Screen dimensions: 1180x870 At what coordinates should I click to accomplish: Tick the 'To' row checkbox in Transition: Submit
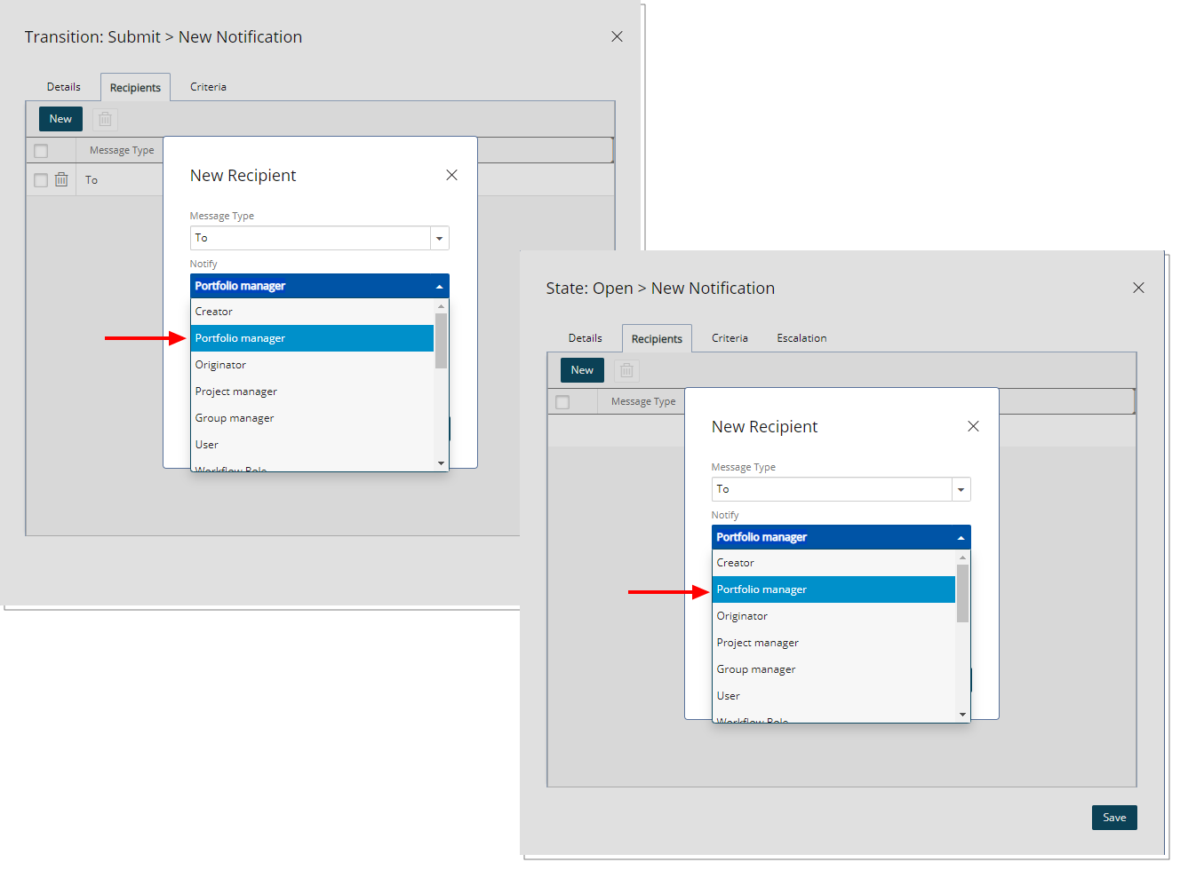click(41, 180)
